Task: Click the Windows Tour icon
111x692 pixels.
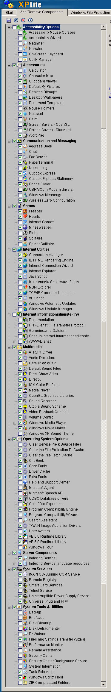Action: pyautogui.click(x=25, y=547)
